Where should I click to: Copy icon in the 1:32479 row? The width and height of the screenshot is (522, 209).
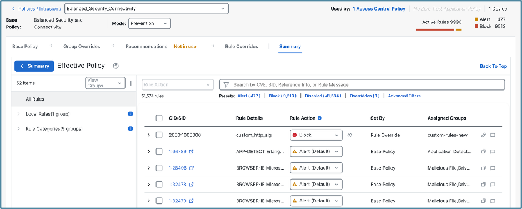tap(484, 201)
